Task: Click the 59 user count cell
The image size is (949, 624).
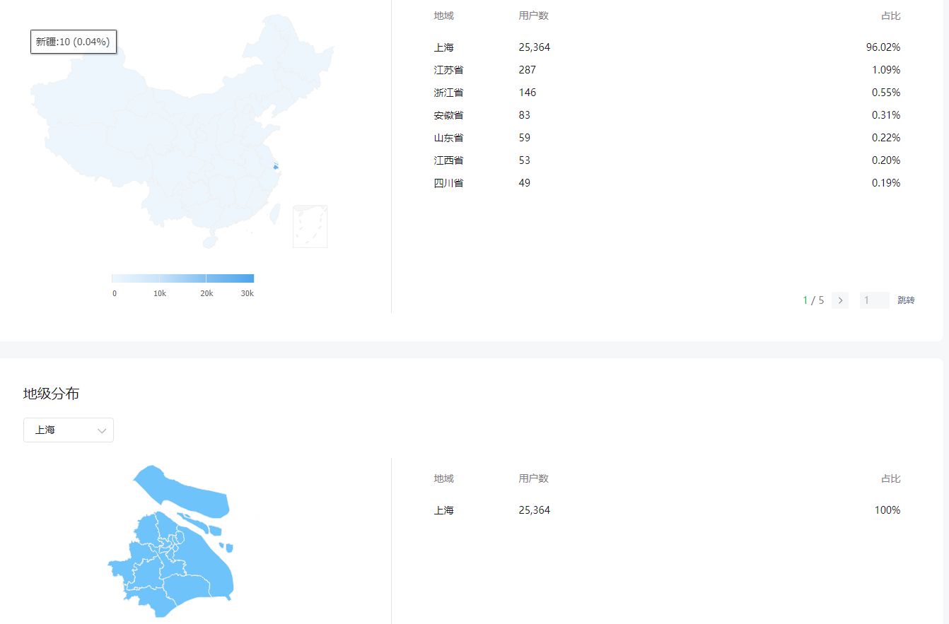Action: click(525, 138)
